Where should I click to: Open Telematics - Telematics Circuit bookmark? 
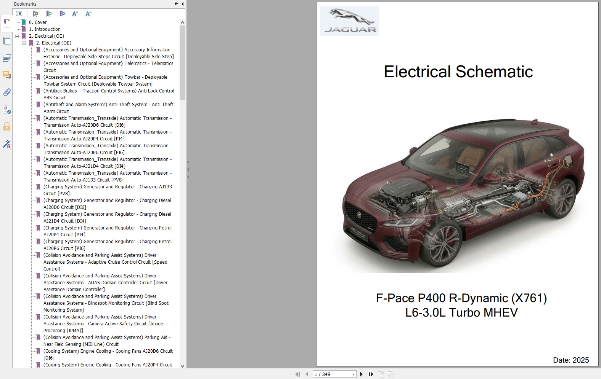[108, 67]
